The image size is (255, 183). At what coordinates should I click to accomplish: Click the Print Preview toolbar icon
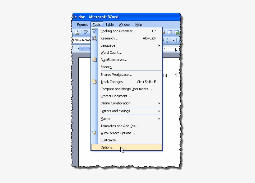point(77,32)
